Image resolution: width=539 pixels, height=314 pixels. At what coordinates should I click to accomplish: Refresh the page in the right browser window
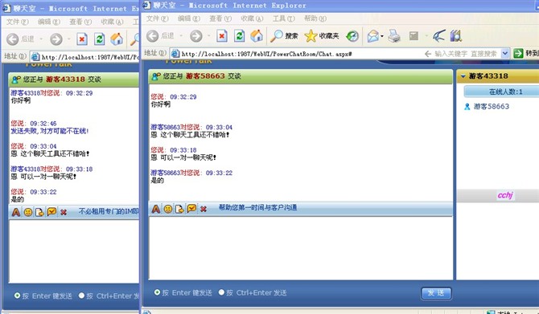(239, 35)
